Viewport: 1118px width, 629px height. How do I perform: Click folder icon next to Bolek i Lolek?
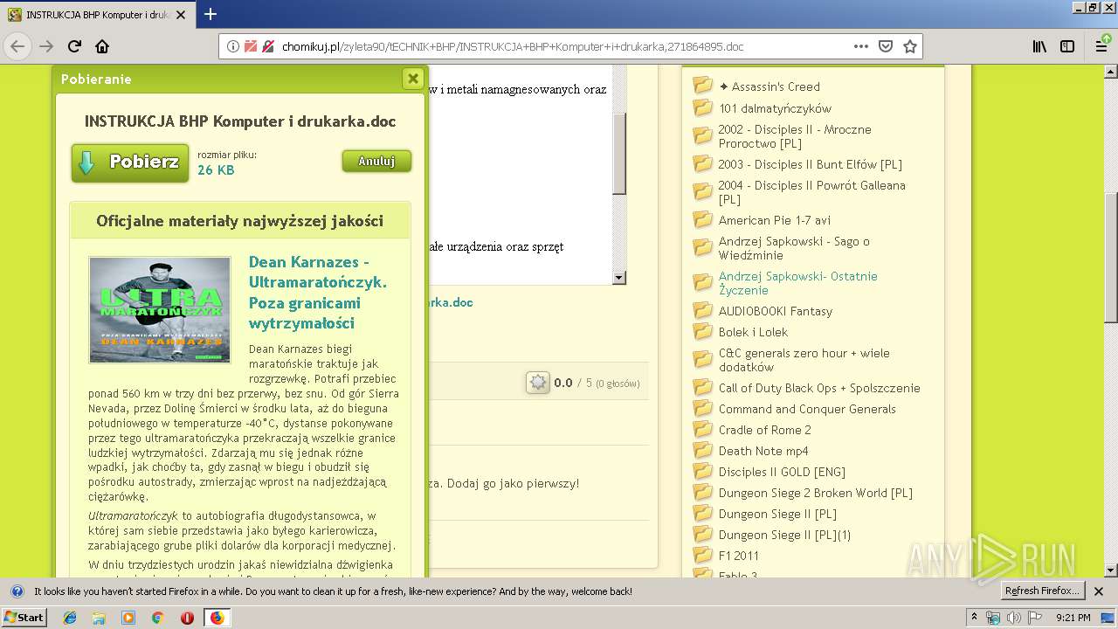pos(702,331)
